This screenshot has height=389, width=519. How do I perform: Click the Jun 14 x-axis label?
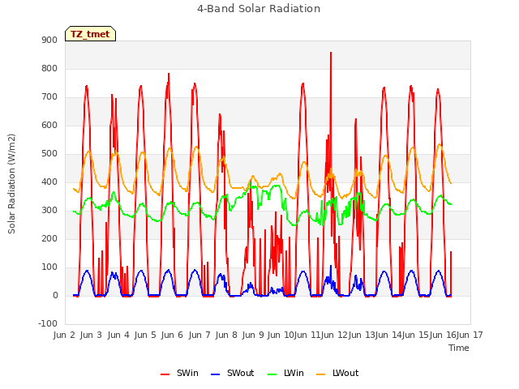pos(388,335)
